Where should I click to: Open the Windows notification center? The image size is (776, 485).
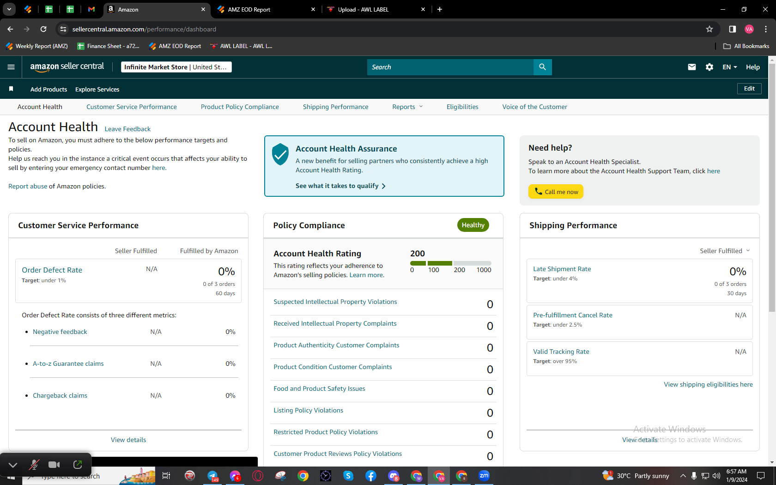coord(761,476)
